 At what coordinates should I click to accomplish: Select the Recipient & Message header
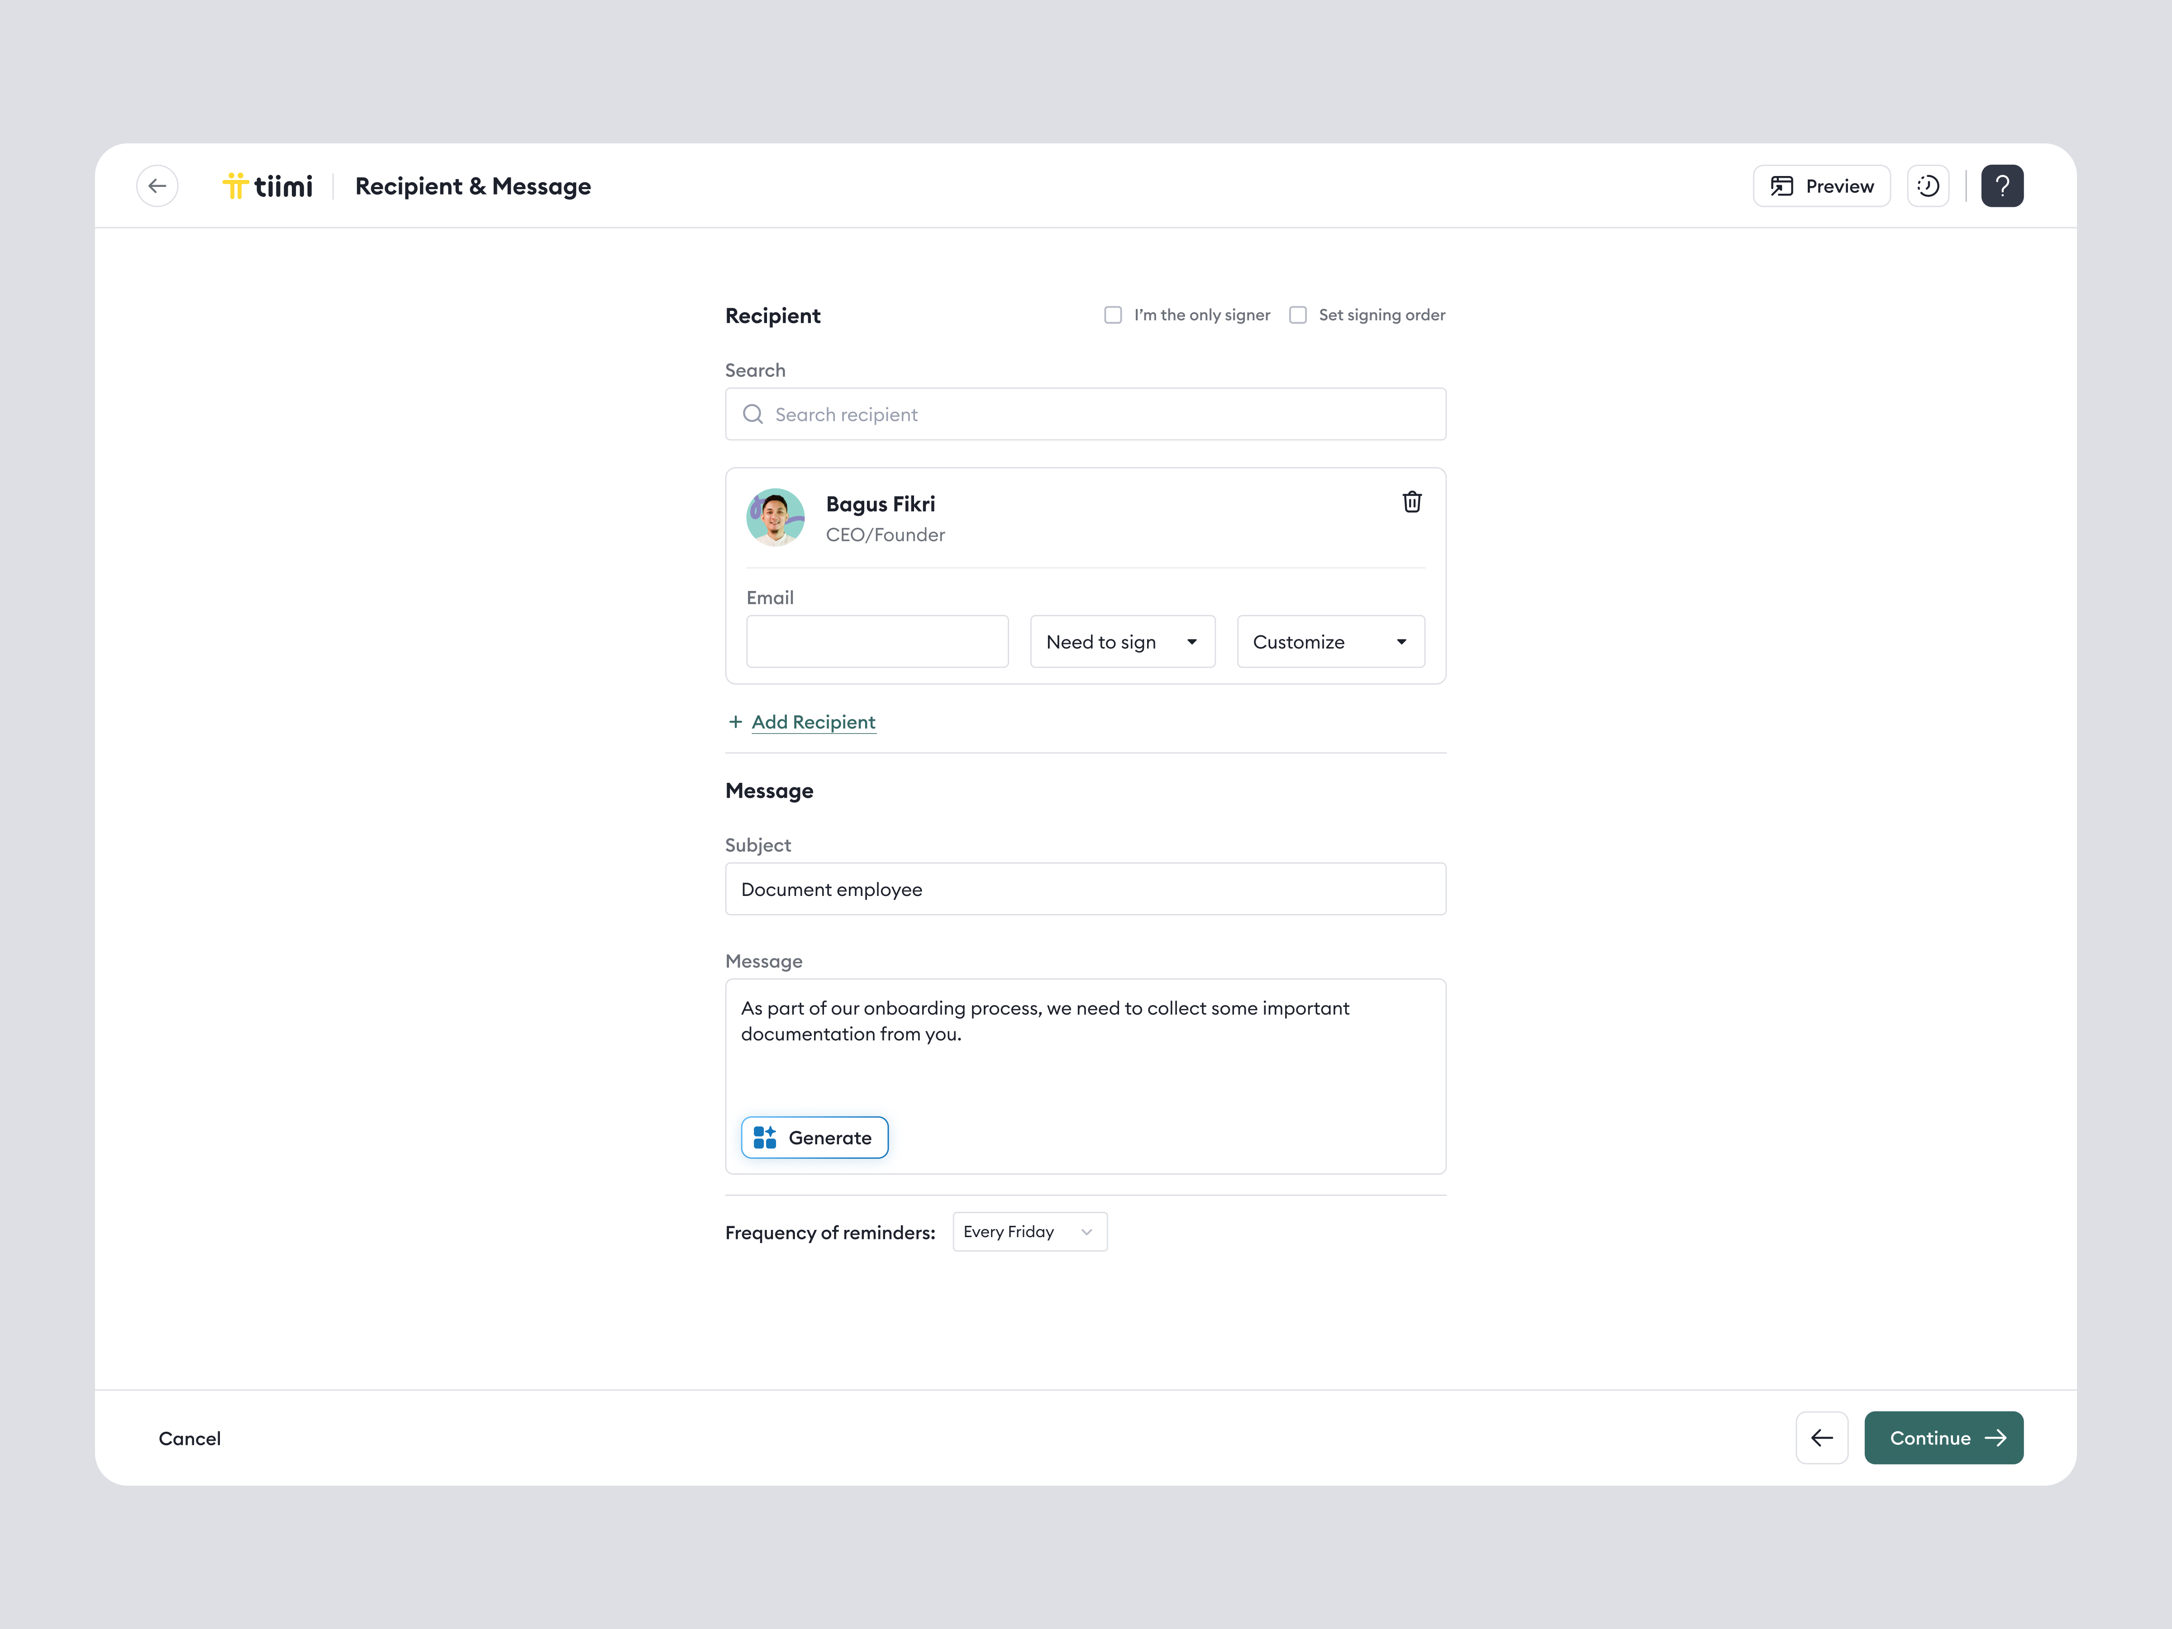click(472, 186)
